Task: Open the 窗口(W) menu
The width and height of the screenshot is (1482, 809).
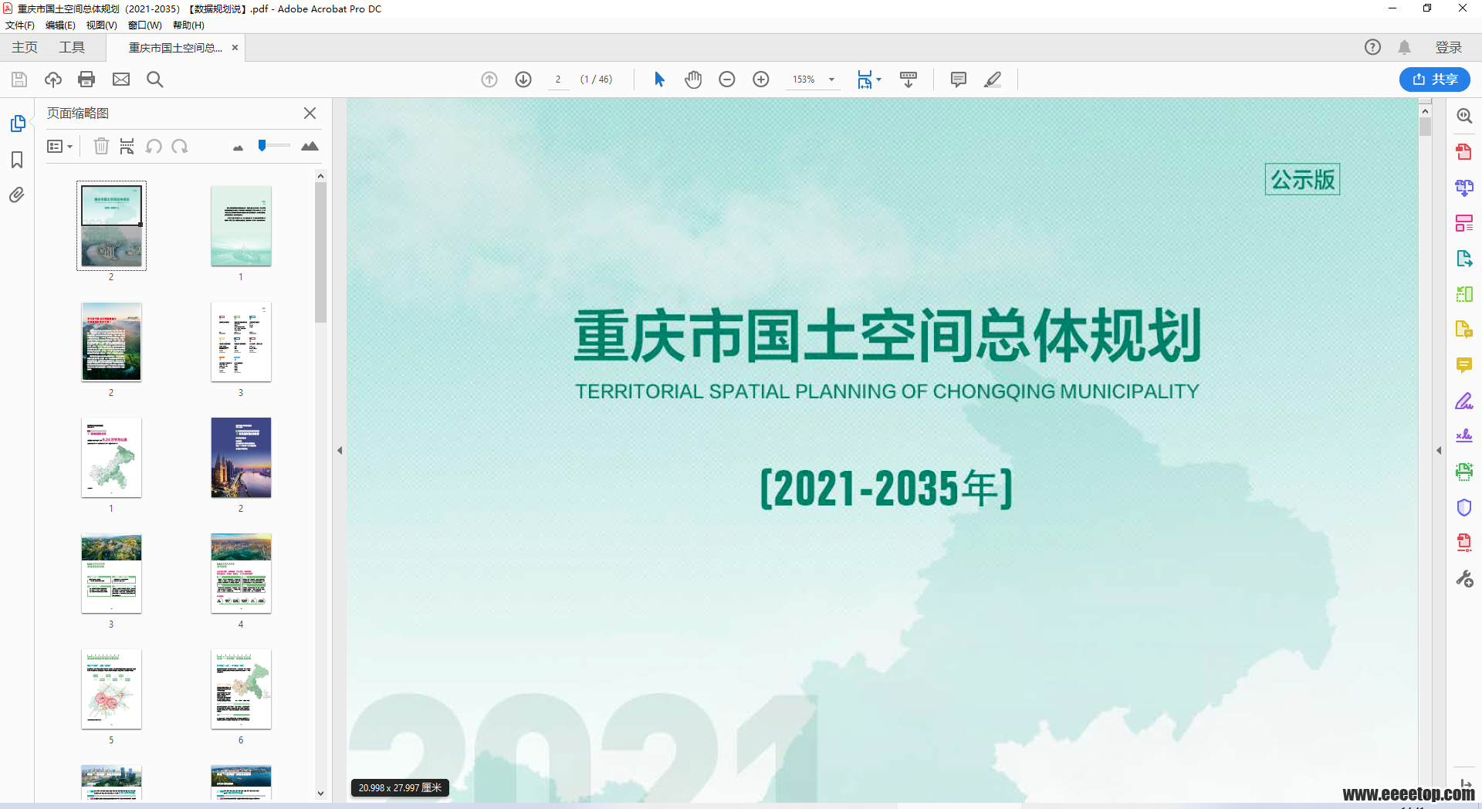Action: click(x=145, y=25)
